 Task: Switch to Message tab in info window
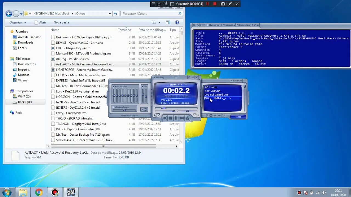tap(228, 25)
